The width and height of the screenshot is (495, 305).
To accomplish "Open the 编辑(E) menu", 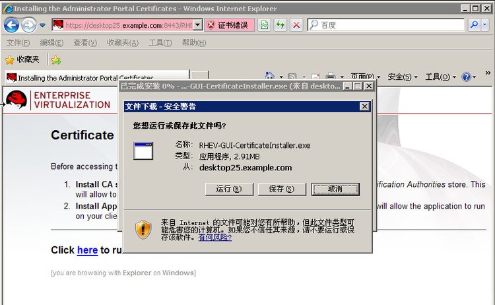I will tap(51, 43).
